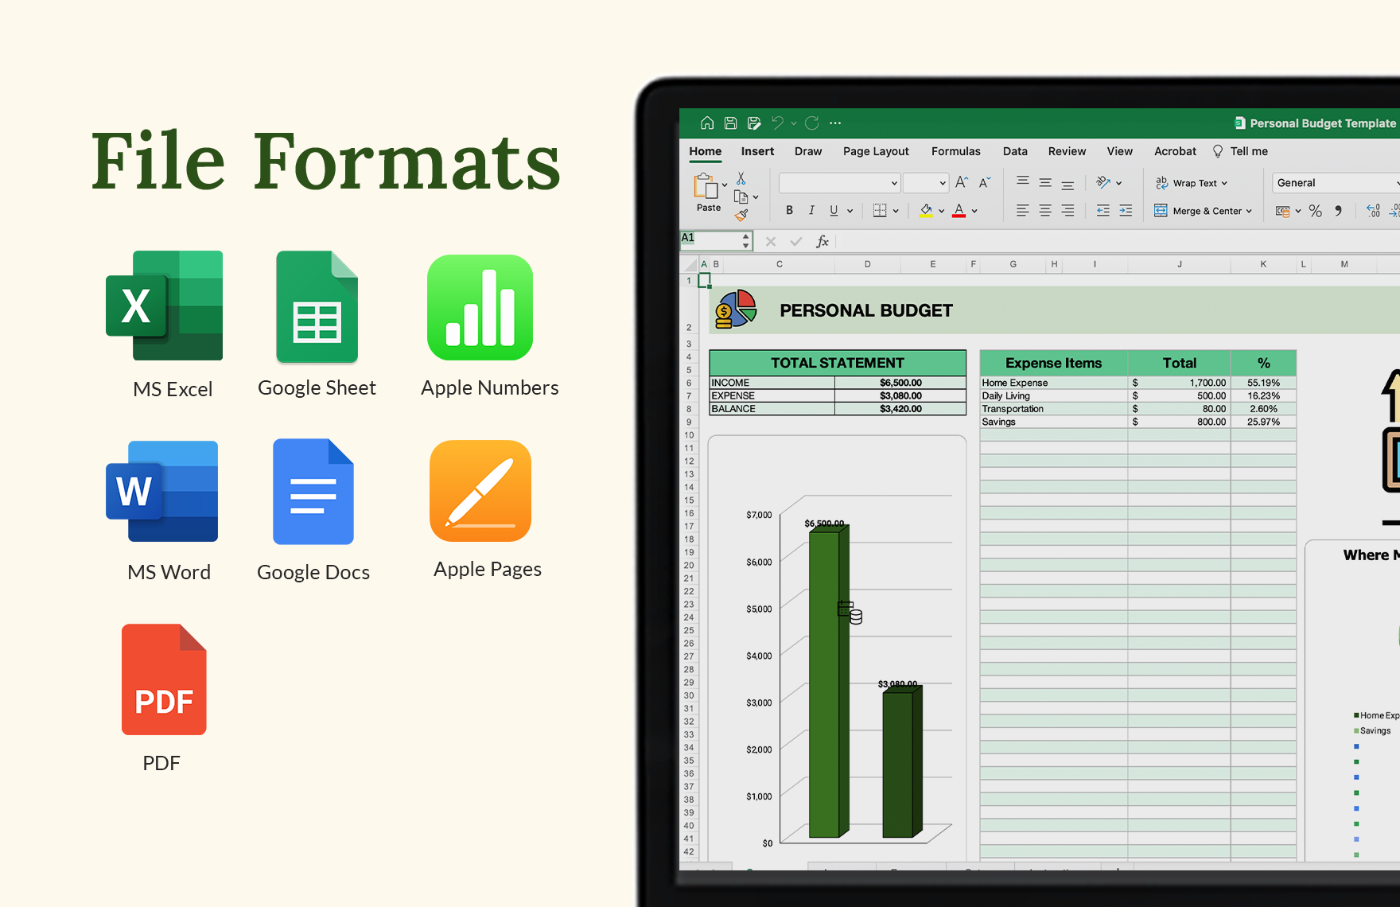Switch to the Page Layout tab

[876, 151]
